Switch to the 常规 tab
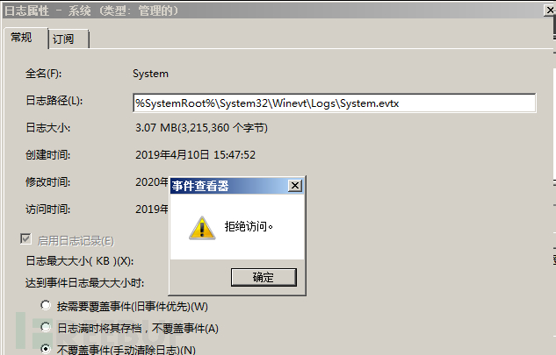 click(x=22, y=38)
